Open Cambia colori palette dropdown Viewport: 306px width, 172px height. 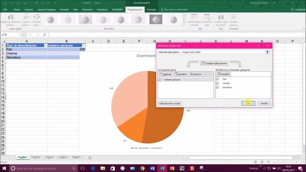36,20
